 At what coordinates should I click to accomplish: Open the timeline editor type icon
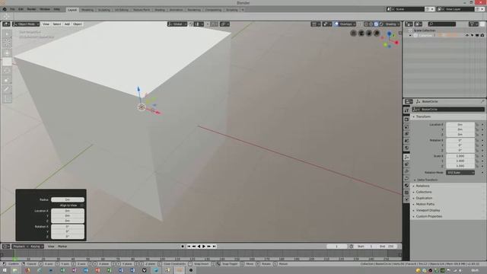(x=6, y=247)
